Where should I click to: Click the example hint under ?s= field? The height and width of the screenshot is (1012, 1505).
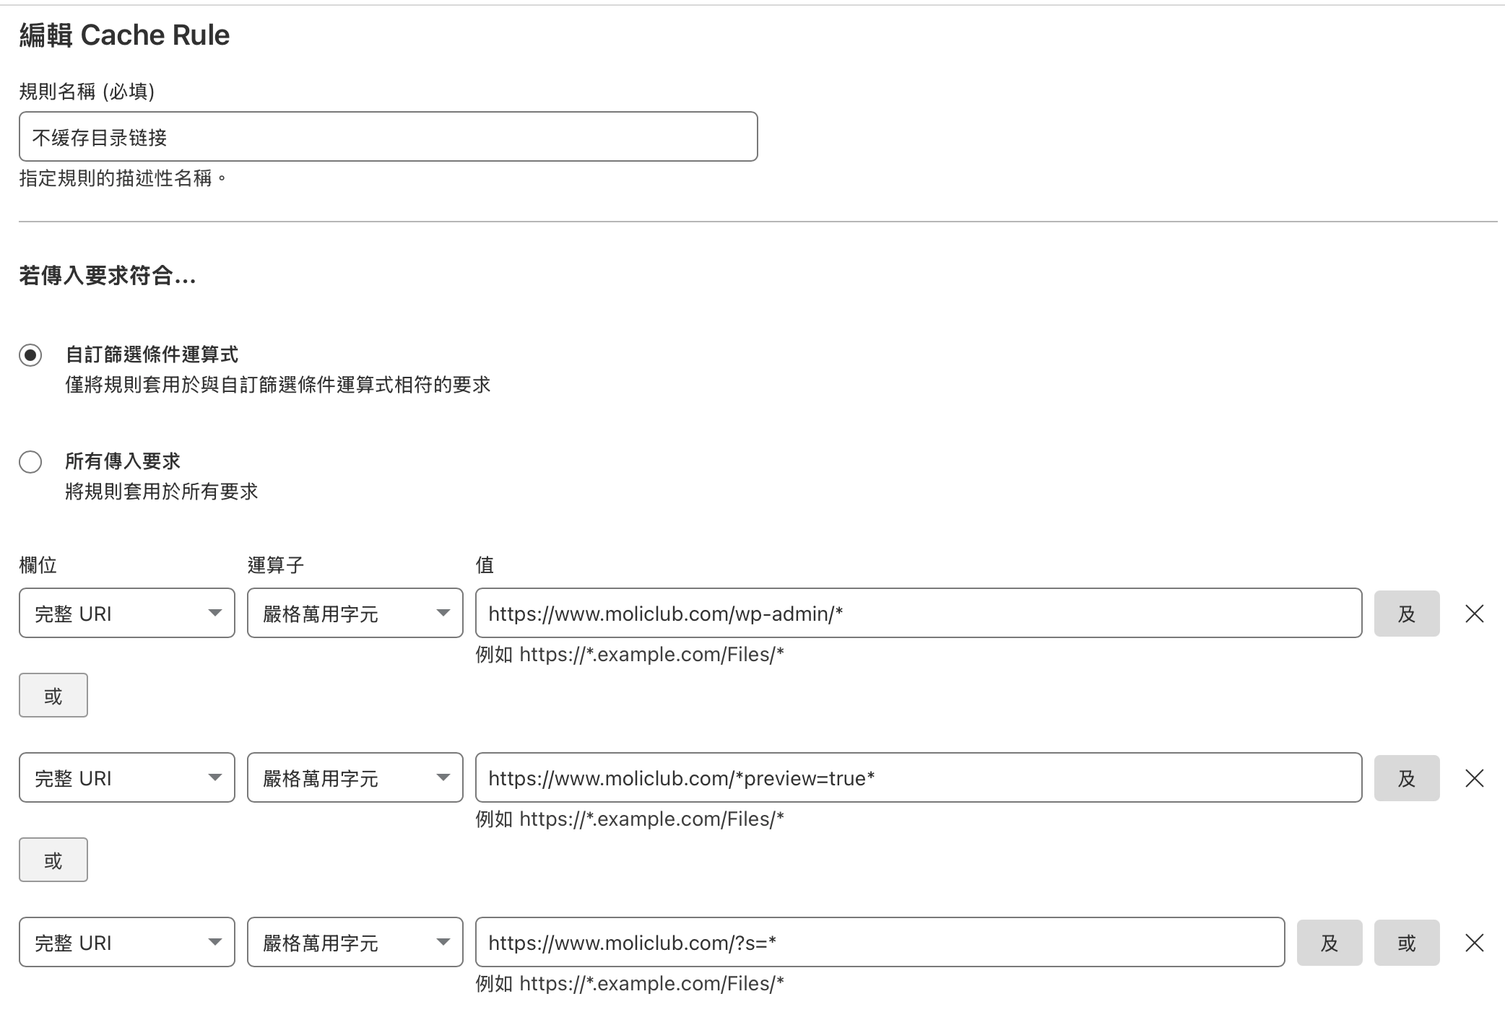pyautogui.click(x=630, y=984)
